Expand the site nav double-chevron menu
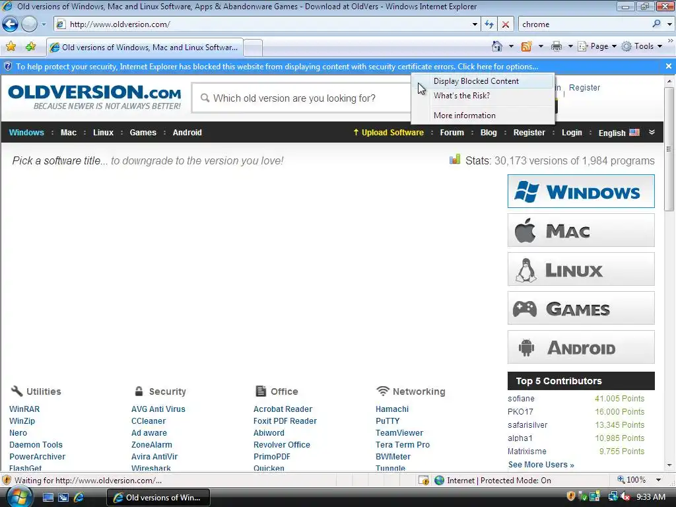Viewport: 676px width, 507px height. [652, 132]
